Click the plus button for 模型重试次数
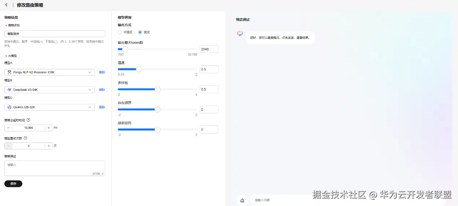 [49, 146]
